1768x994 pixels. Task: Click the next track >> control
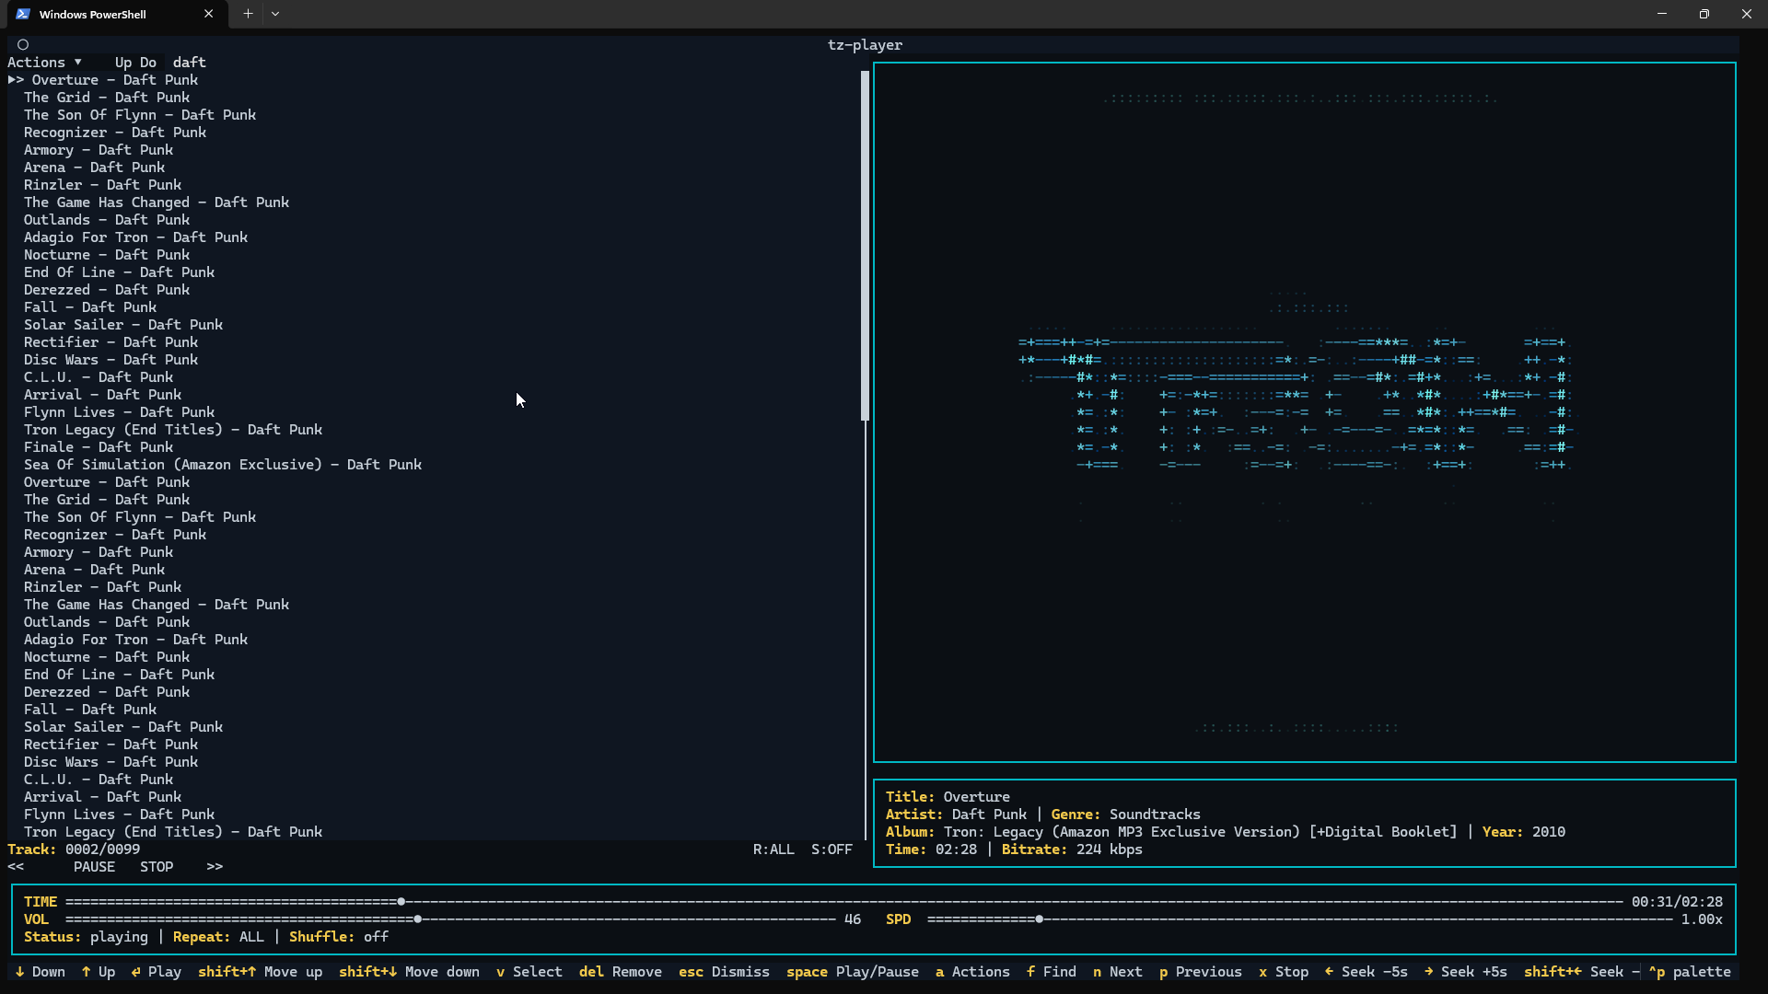click(215, 867)
